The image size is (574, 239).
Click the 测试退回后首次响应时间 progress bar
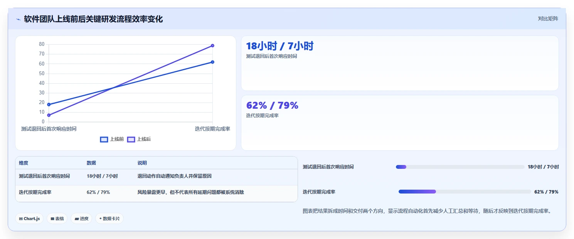coord(460,167)
